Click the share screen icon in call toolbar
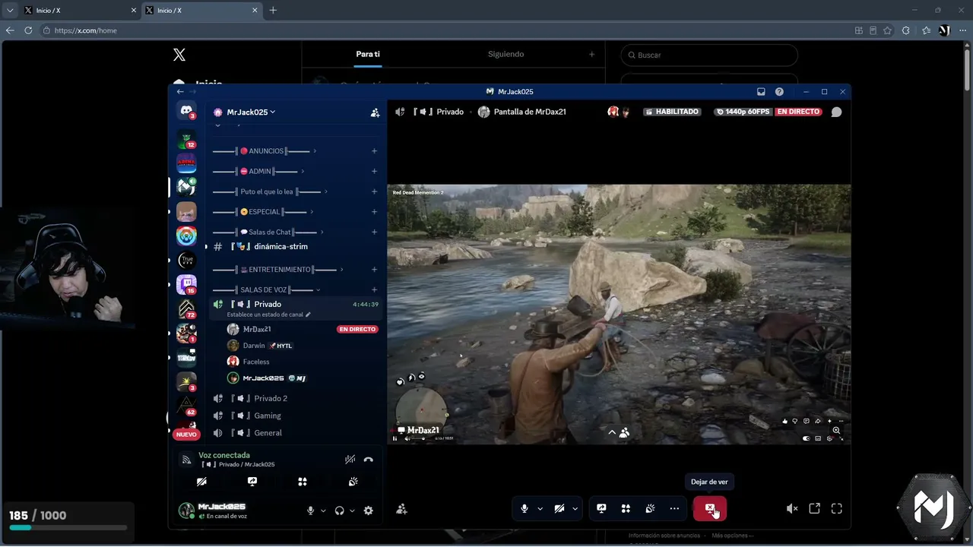The height and width of the screenshot is (547, 973). (x=601, y=509)
